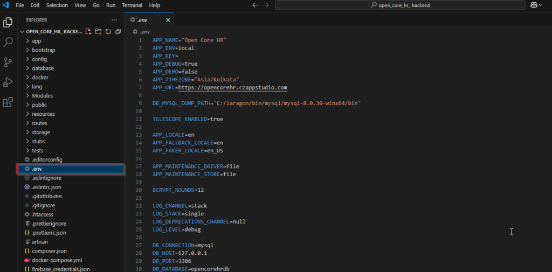The image size is (552, 272).
Task: Close the .env editor tab
Action: pyautogui.click(x=168, y=20)
